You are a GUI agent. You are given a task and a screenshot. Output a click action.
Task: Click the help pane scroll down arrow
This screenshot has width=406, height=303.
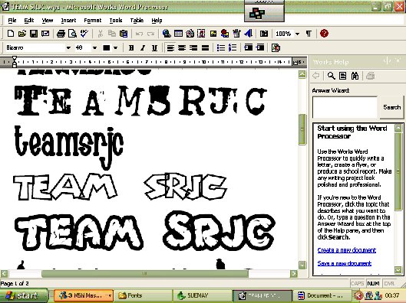(x=398, y=270)
